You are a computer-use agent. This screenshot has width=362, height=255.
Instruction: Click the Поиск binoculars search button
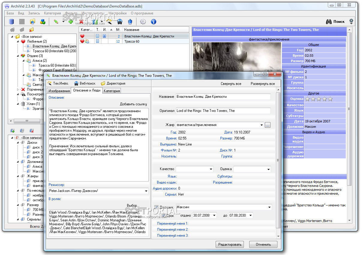[335, 22]
